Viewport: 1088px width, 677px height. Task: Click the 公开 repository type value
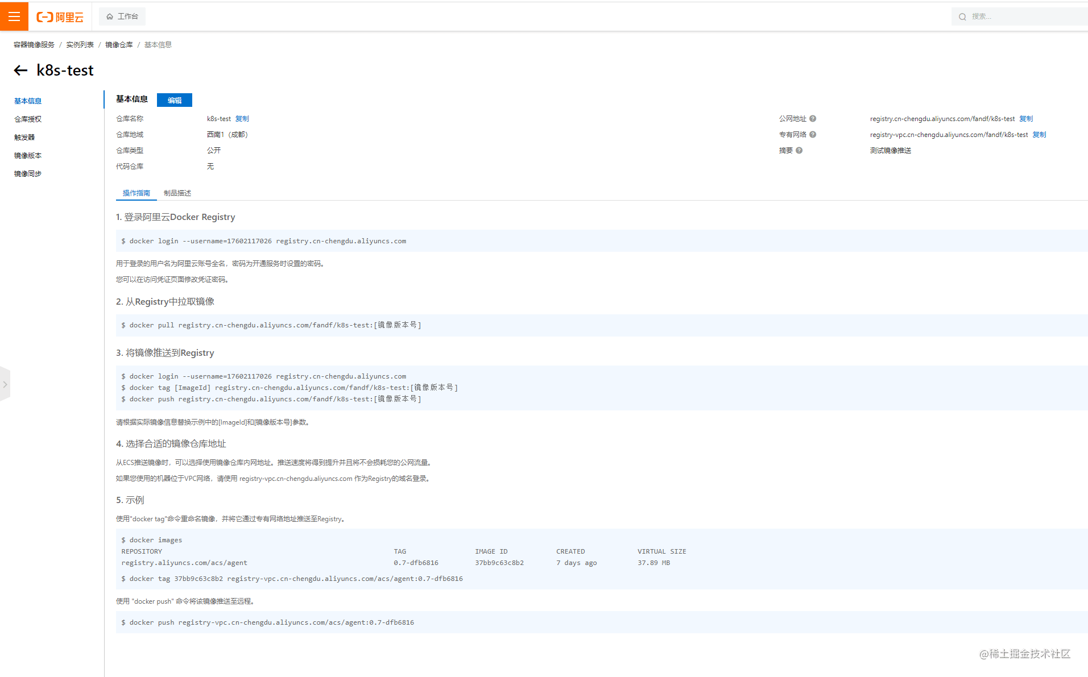tap(214, 151)
